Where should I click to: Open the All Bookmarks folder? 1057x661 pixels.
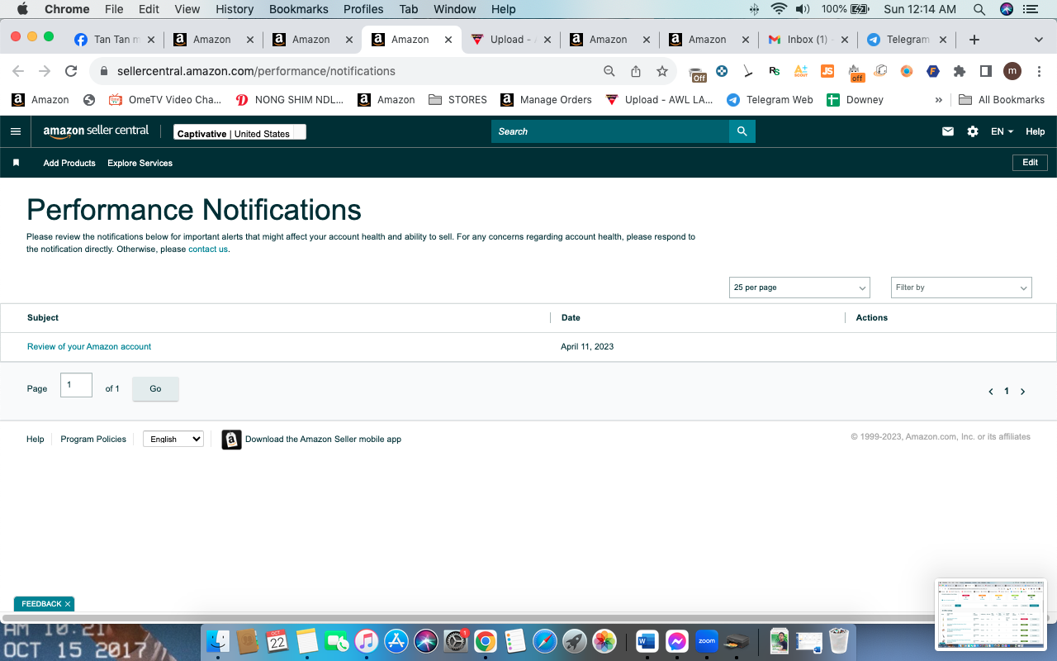[x=1002, y=100]
